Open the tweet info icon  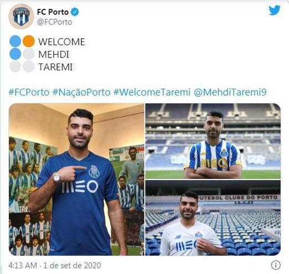point(276,265)
